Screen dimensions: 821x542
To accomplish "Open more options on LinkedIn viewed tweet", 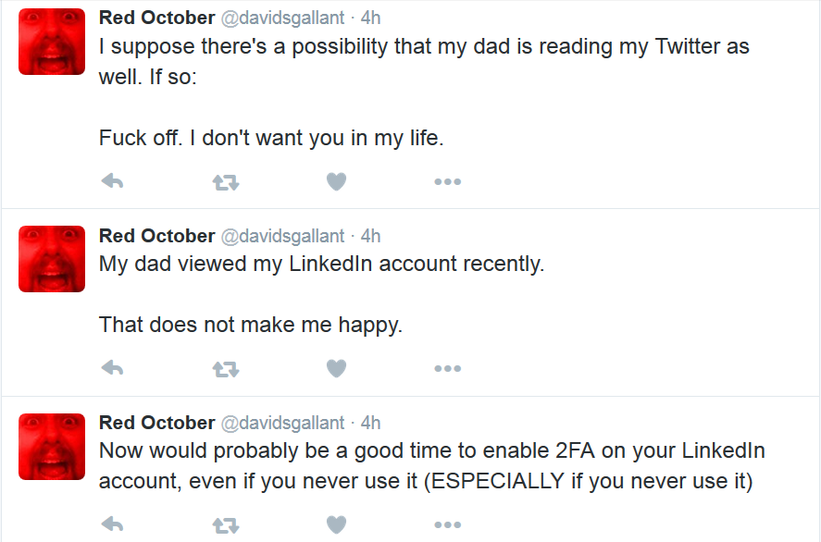I will [x=448, y=368].
